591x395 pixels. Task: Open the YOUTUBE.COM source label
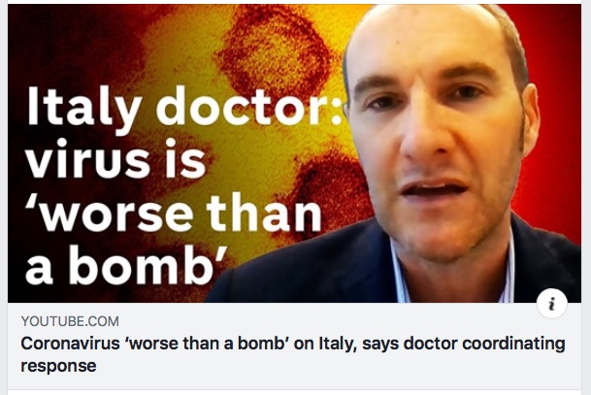70,321
